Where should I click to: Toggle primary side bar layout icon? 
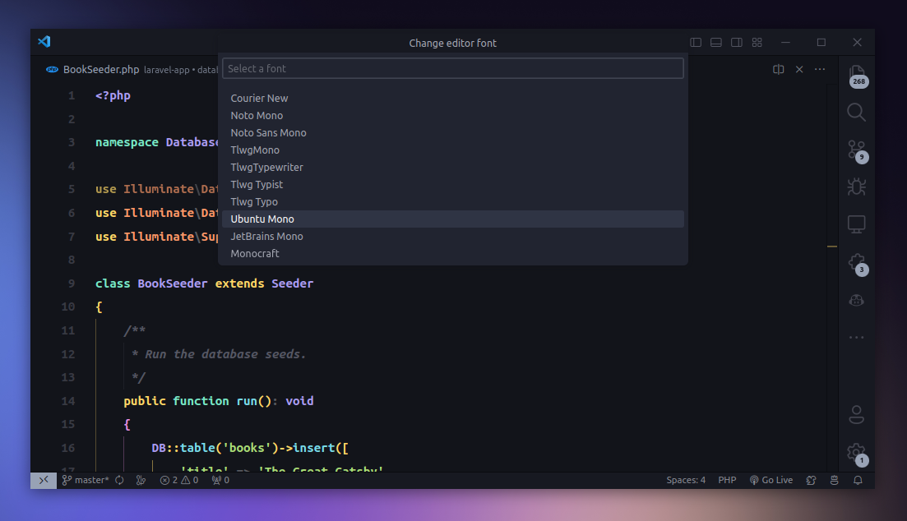(696, 42)
